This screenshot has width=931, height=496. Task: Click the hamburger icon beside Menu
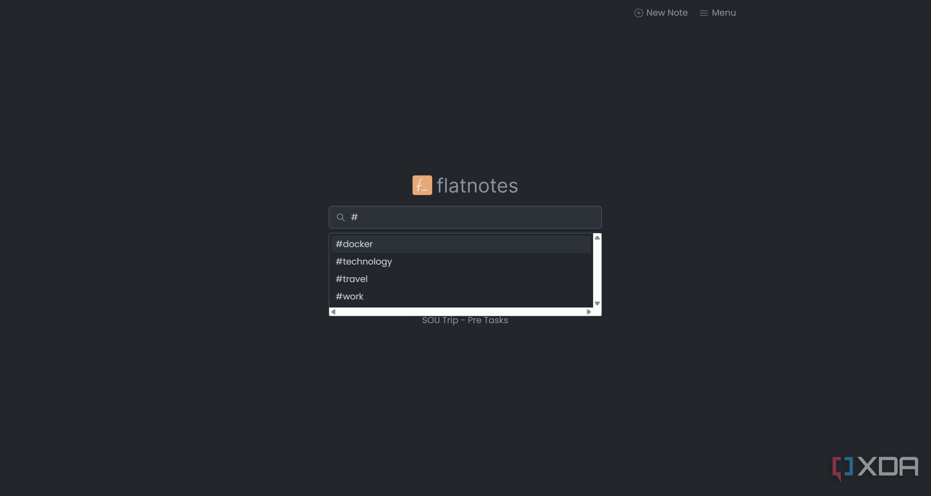click(x=704, y=13)
